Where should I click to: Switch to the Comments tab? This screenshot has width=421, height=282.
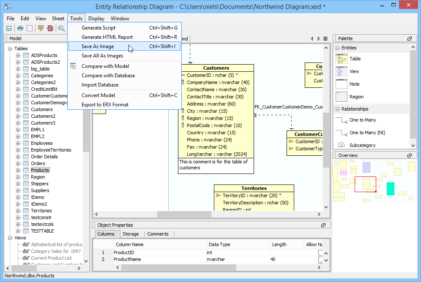(158, 234)
